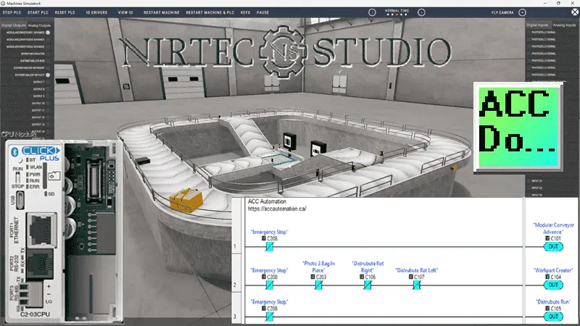Toggle ModularConveyor1 Advance output indicator
Image resolution: width=580 pixels, height=326 pixels.
pyautogui.click(x=48, y=33)
